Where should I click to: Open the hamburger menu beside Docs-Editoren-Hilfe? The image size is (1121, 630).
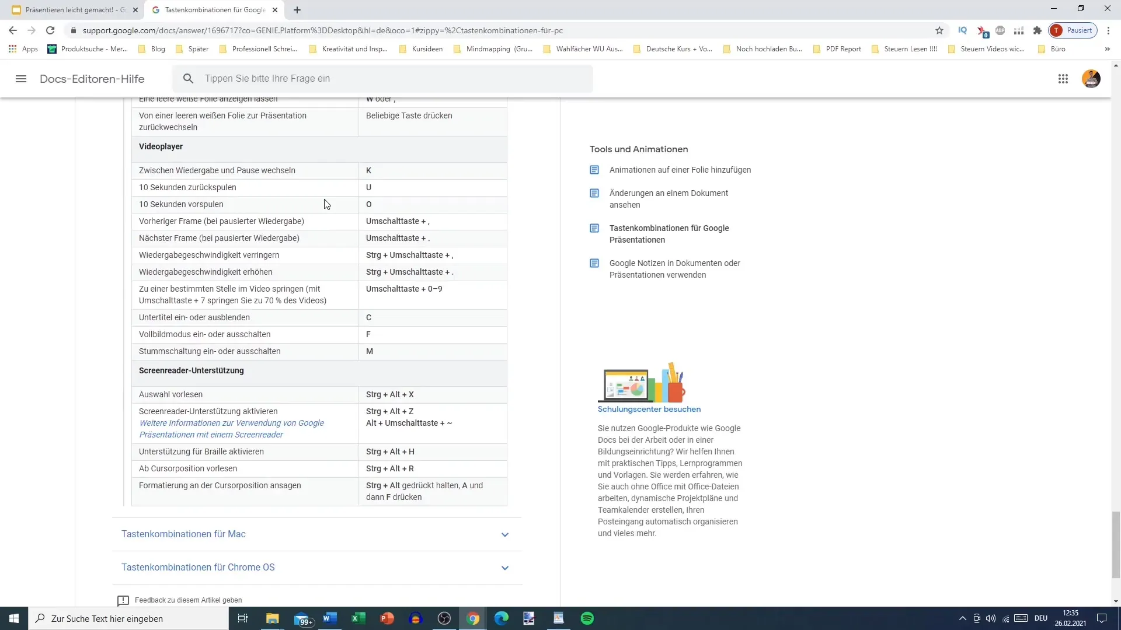click(x=21, y=79)
